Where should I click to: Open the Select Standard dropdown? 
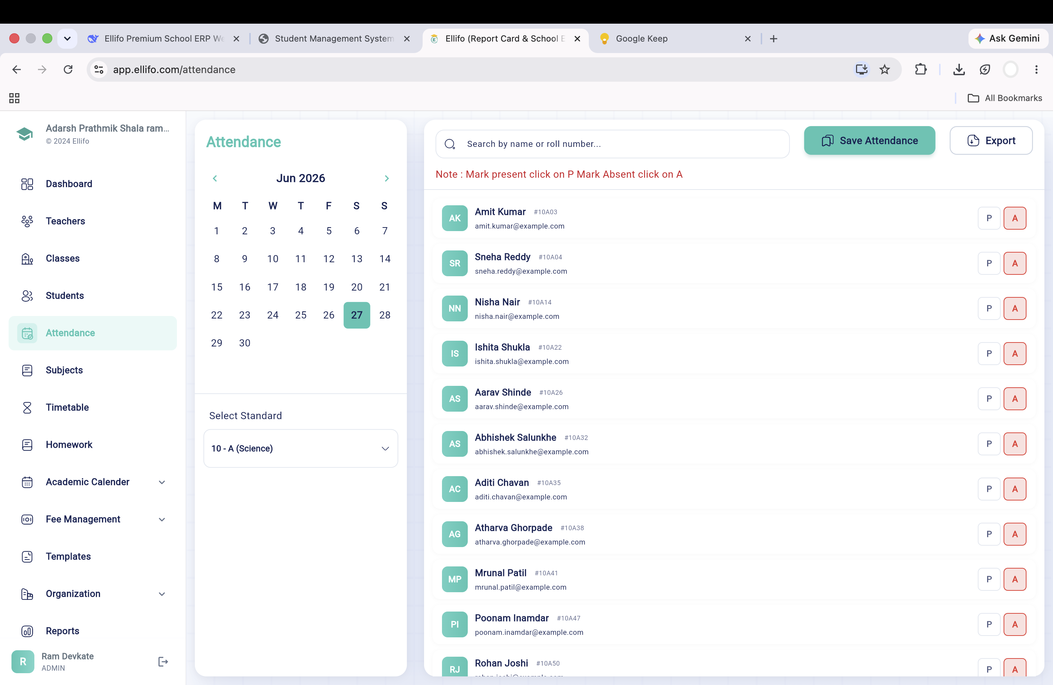[300, 448]
